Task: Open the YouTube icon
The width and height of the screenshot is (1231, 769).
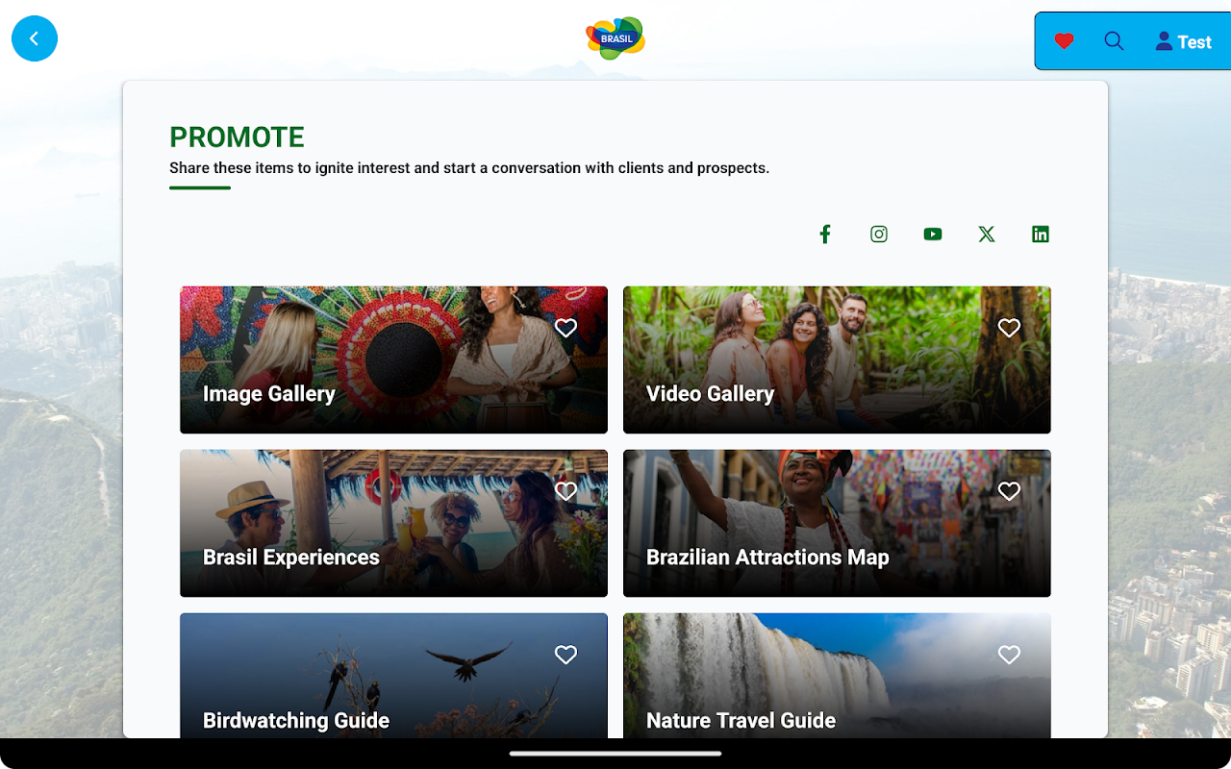Action: click(x=933, y=234)
